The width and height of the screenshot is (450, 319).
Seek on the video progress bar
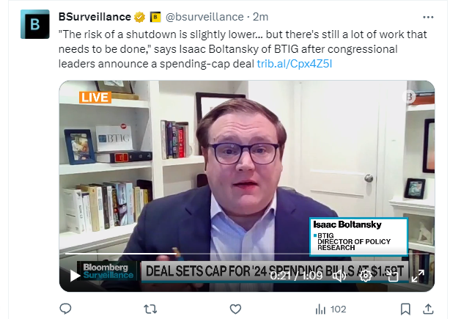tap(247, 254)
